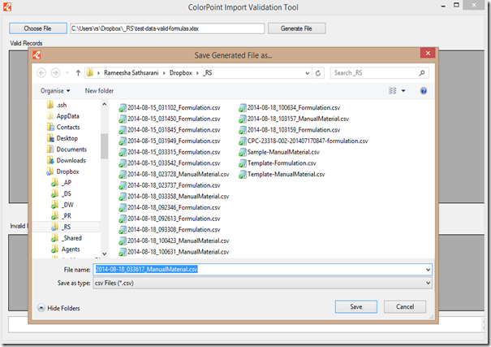Select file 2014-08-18_023728_ManualMaterial.csv icon
Screen dimensions: 491x347
[x=123, y=175]
